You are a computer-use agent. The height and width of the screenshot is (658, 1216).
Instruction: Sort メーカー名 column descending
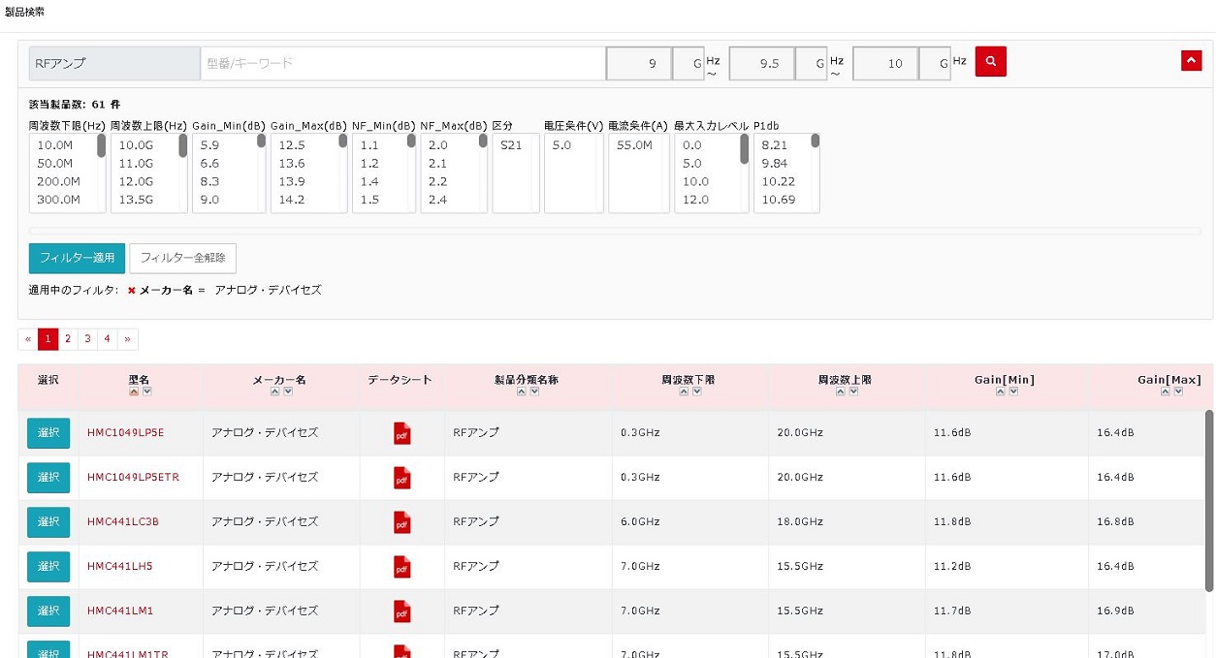coord(288,392)
